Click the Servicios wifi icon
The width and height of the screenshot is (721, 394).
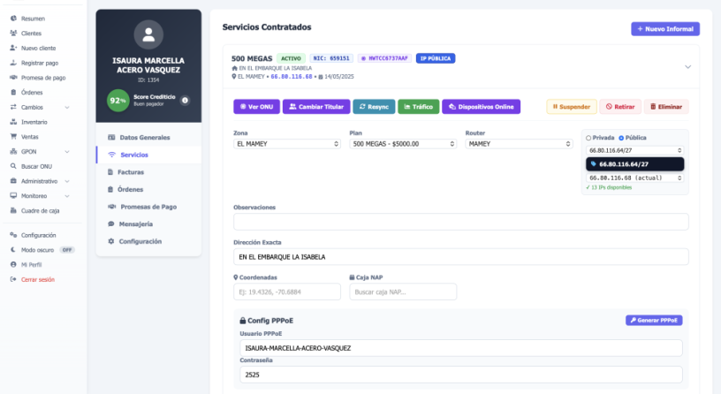(111, 155)
